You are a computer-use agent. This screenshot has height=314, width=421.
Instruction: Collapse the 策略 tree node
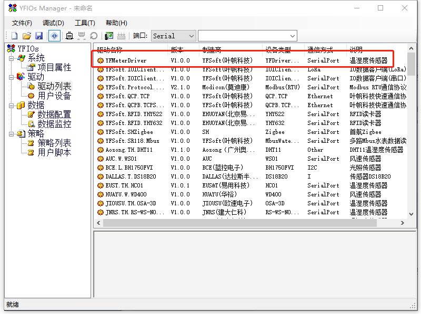(11, 134)
